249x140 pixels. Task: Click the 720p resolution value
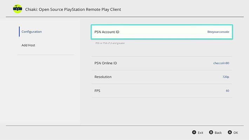pyautogui.click(x=226, y=77)
